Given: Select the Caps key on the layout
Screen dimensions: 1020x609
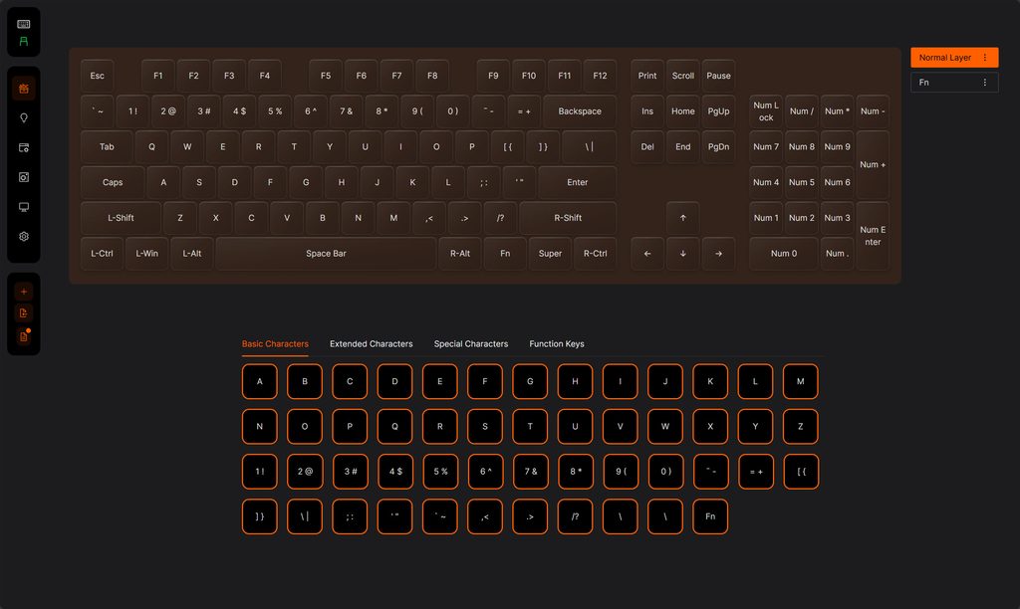Looking at the screenshot, I should pyautogui.click(x=113, y=183).
